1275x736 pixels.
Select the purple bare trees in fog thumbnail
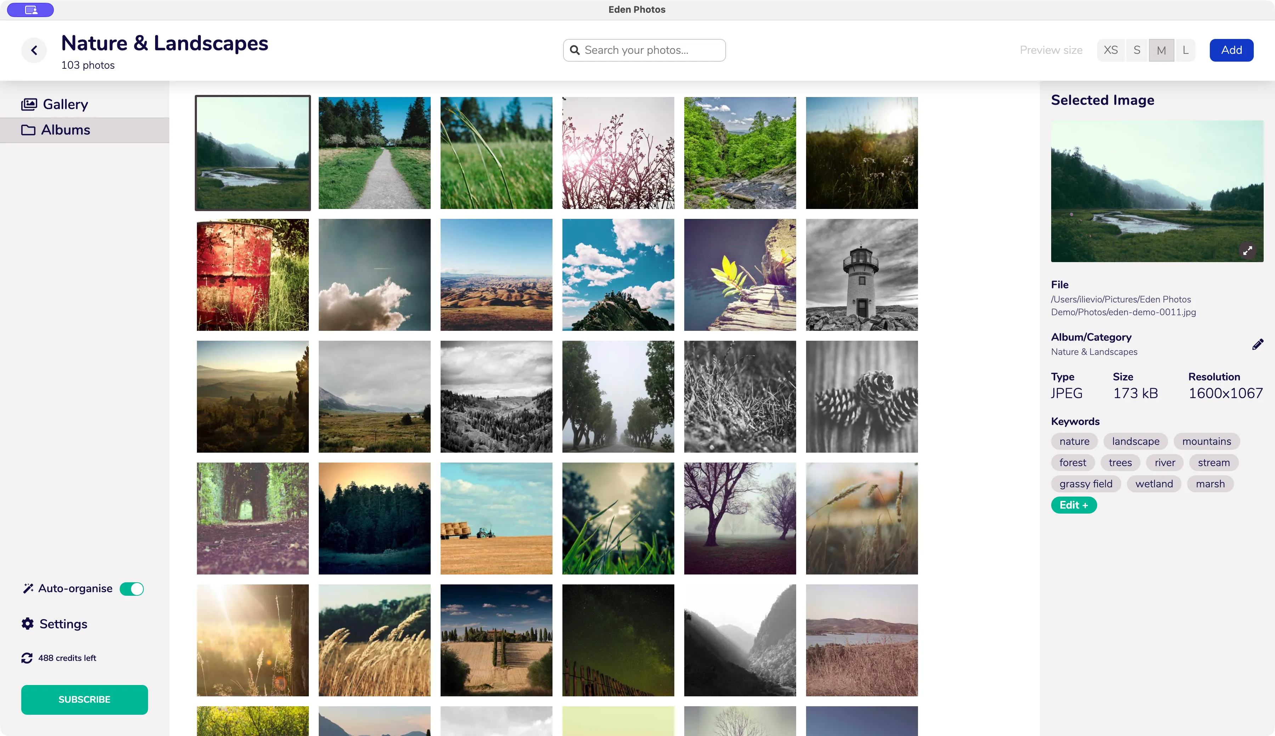click(x=740, y=518)
